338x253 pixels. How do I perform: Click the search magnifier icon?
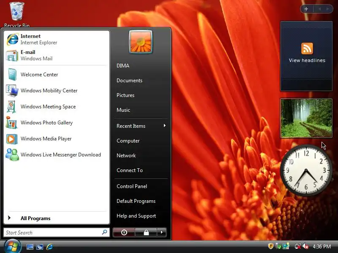pyautogui.click(x=104, y=232)
